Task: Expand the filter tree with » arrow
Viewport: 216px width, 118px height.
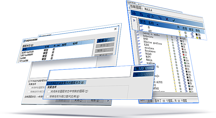Action: coord(134,20)
